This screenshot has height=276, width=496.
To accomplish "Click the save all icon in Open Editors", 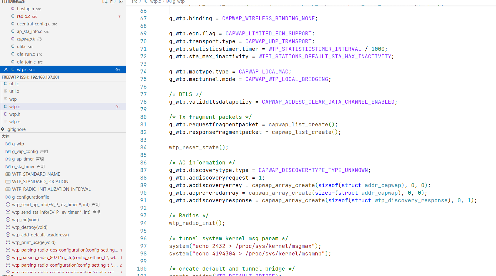I will point(113,2).
